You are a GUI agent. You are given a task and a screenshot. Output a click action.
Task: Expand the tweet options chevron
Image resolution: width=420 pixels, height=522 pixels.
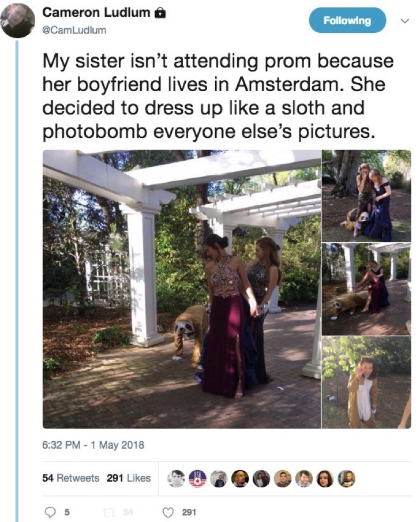pyautogui.click(x=404, y=21)
